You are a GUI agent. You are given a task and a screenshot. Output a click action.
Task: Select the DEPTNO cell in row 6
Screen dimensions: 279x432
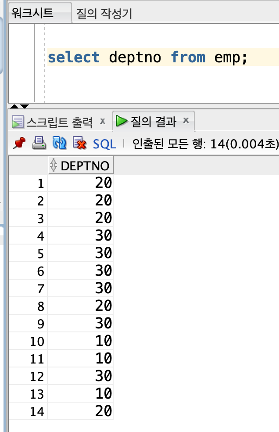tap(81, 271)
